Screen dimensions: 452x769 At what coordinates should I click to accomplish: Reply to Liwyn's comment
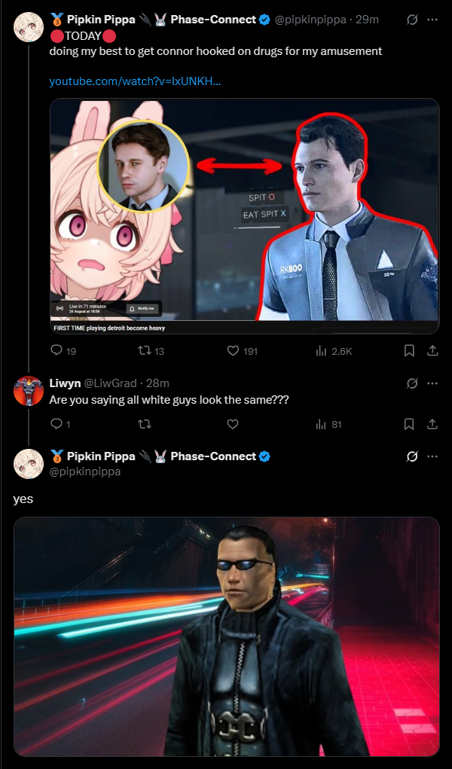[x=56, y=424]
